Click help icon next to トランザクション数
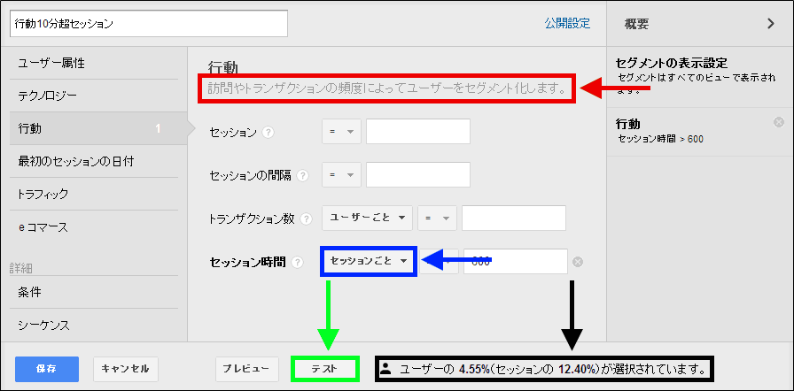The width and height of the screenshot is (794, 391). 307,219
